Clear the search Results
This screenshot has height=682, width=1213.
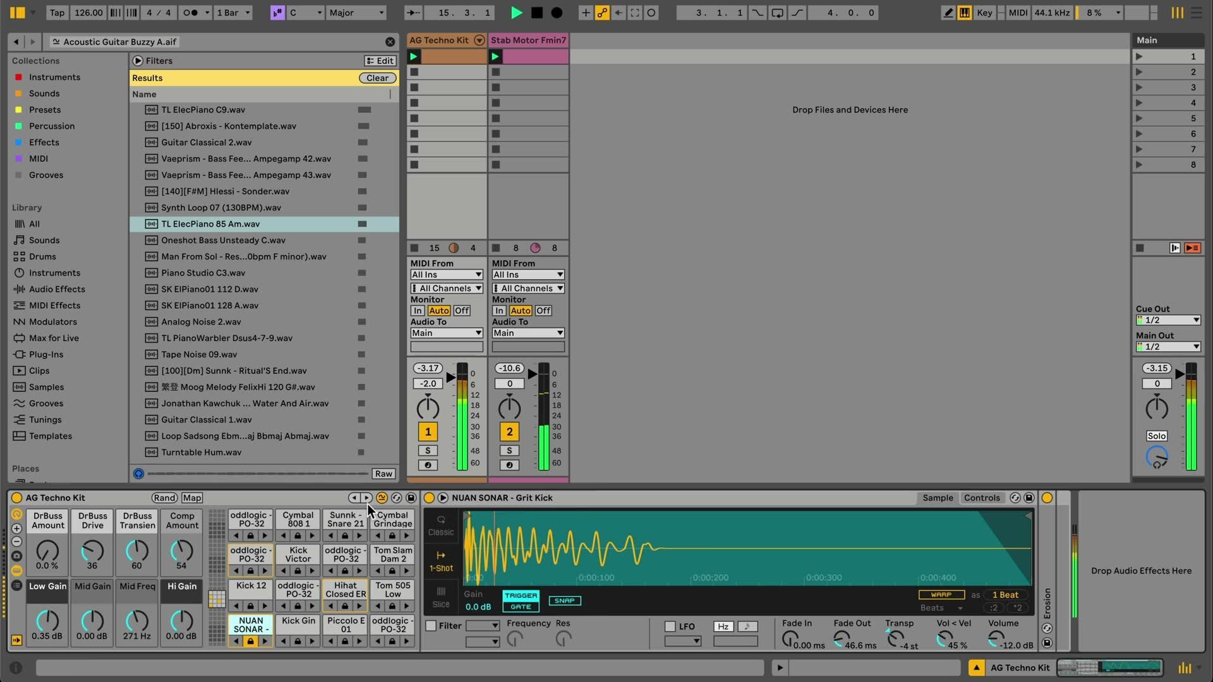click(378, 78)
